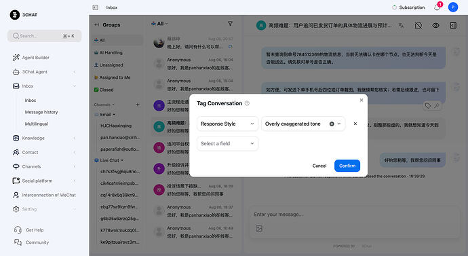Open the Anonymous conversation from 10:49
The width and height of the screenshot is (468, 256).
[x=193, y=232]
